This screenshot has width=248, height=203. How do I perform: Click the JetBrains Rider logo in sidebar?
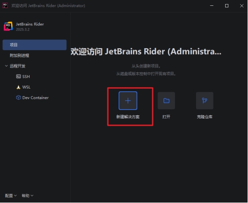click(8, 26)
